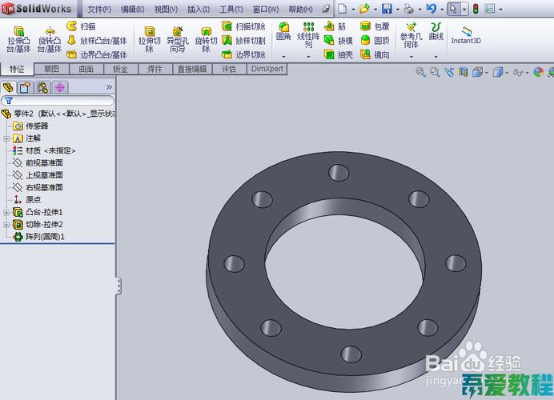The height and width of the screenshot is (400, 554).
Task: Choose the 扫描 sweep tool
Action: coord(82,26)
